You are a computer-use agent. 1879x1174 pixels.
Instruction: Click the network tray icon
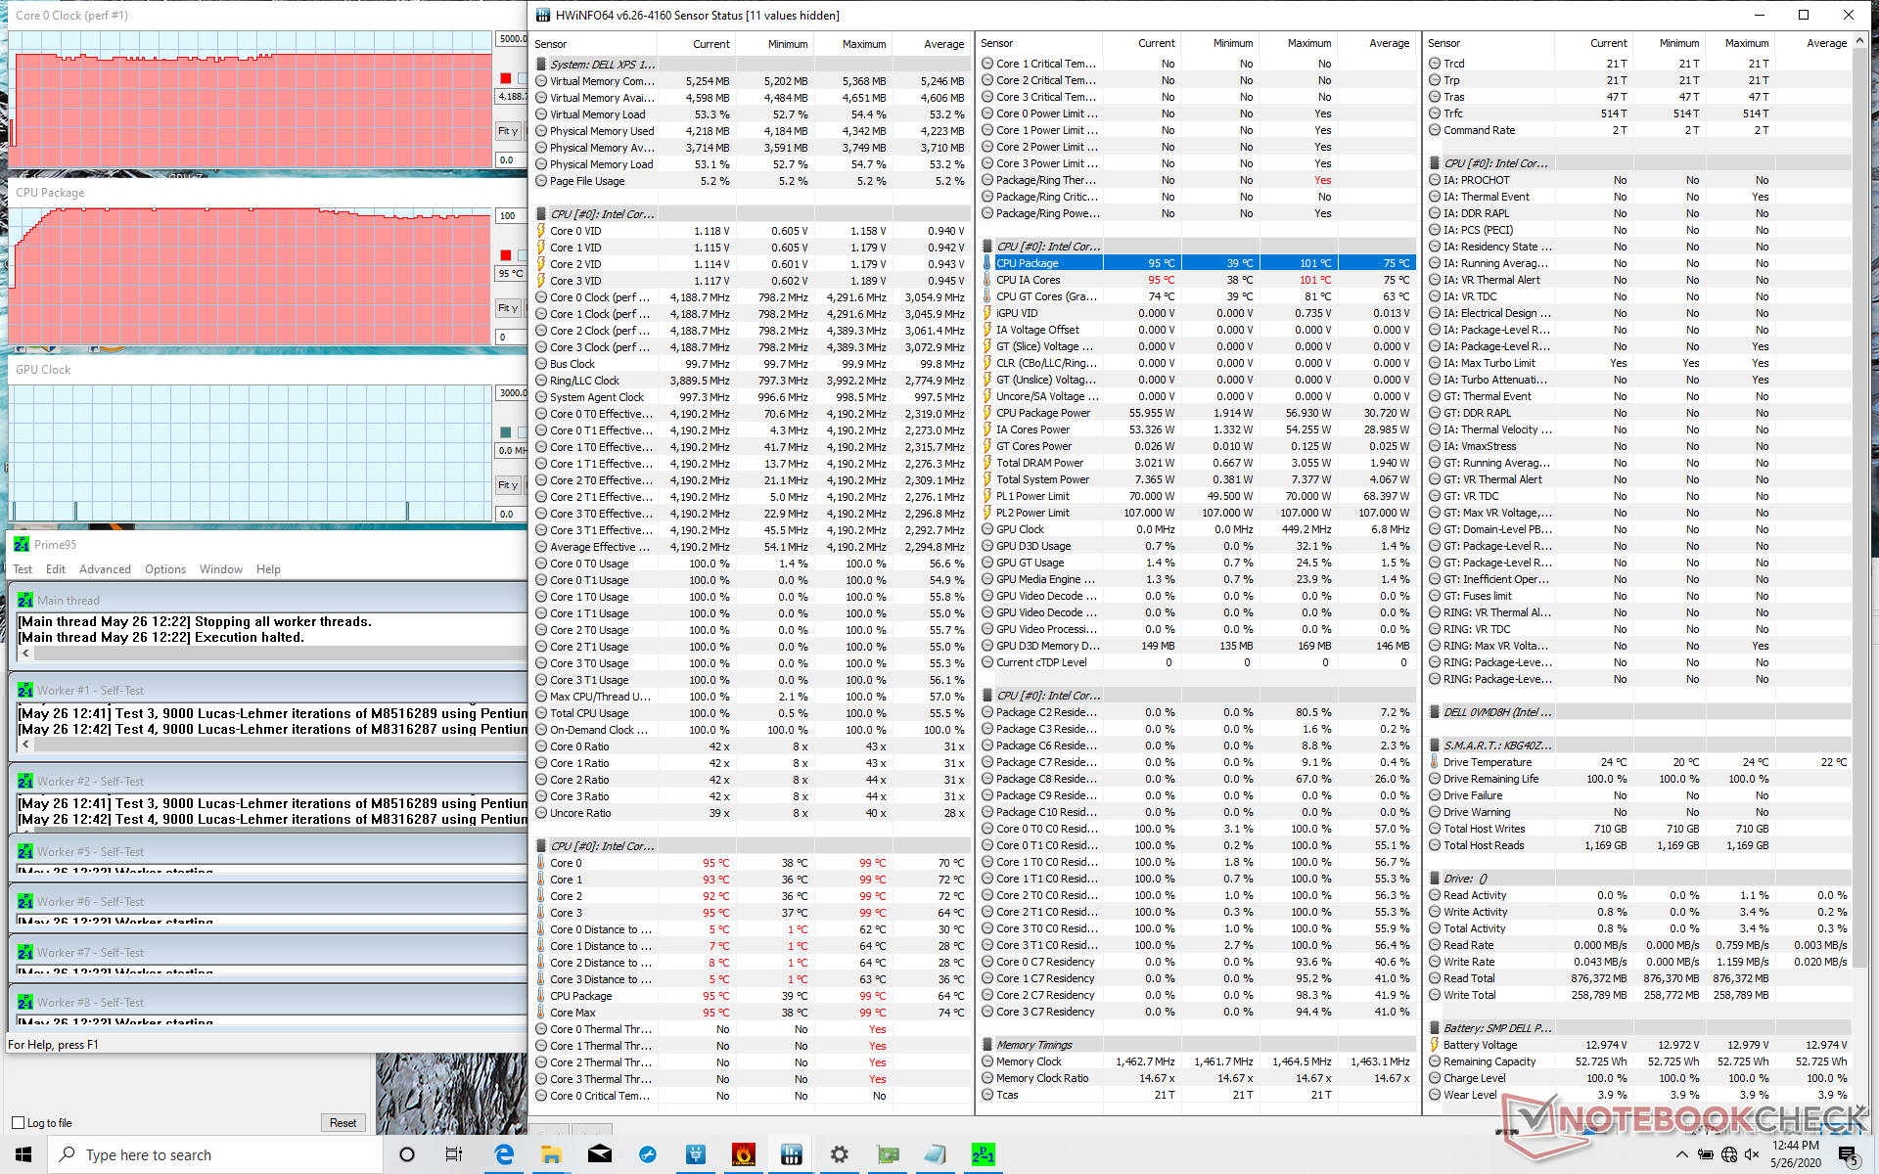pyautogui.click(x=1729, y=1154)
